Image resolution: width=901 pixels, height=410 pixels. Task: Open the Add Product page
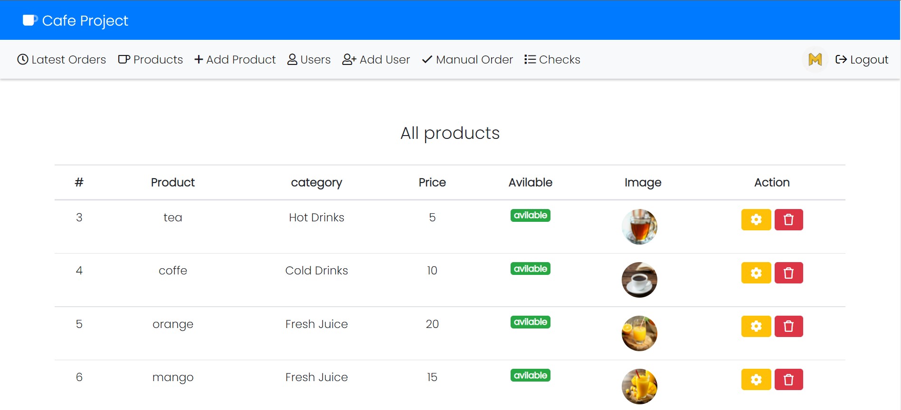235,59
